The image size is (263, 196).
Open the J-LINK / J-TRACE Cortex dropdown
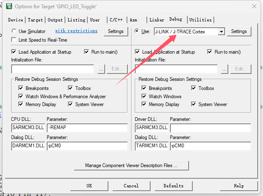tap(222, 32)
